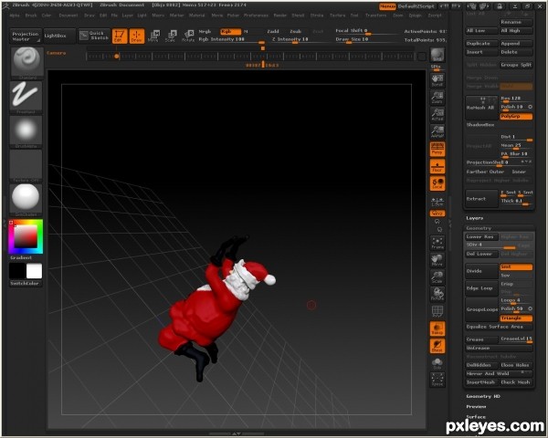Enable Solo mode
The height and width of the screenshot is (438, 548).
[x=437, y=363]
